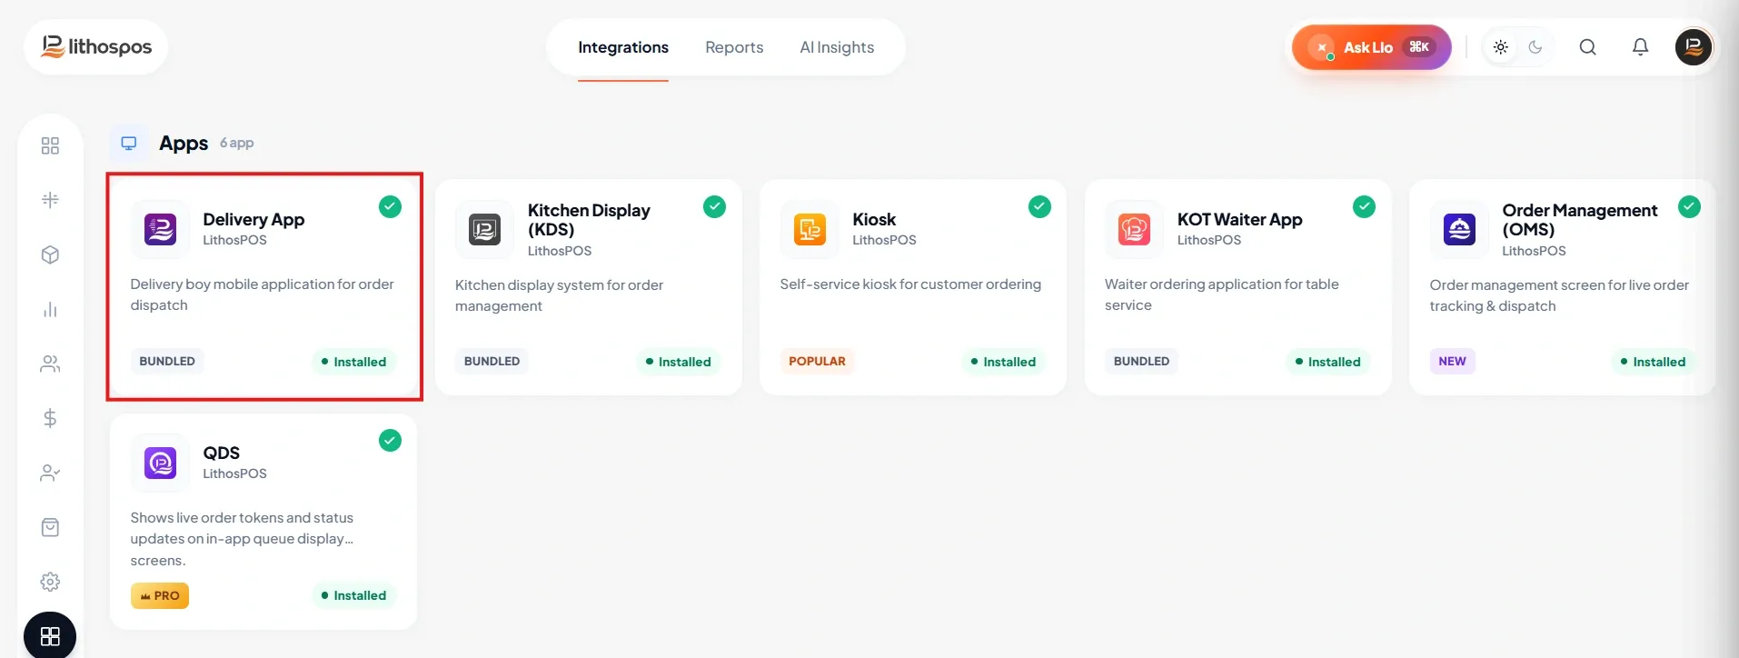Click the lithospos logo
The image size is (1739, 658).
[96, 46]
